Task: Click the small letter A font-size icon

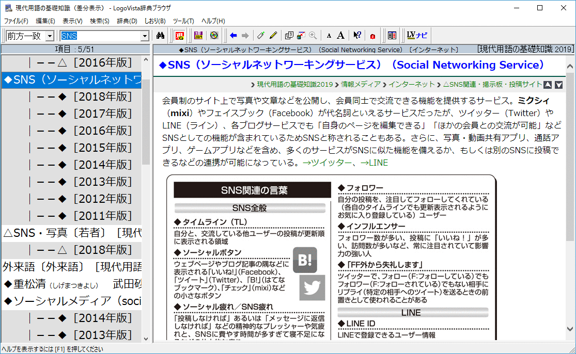Action: pyautogui.click(x=329, y=36)
